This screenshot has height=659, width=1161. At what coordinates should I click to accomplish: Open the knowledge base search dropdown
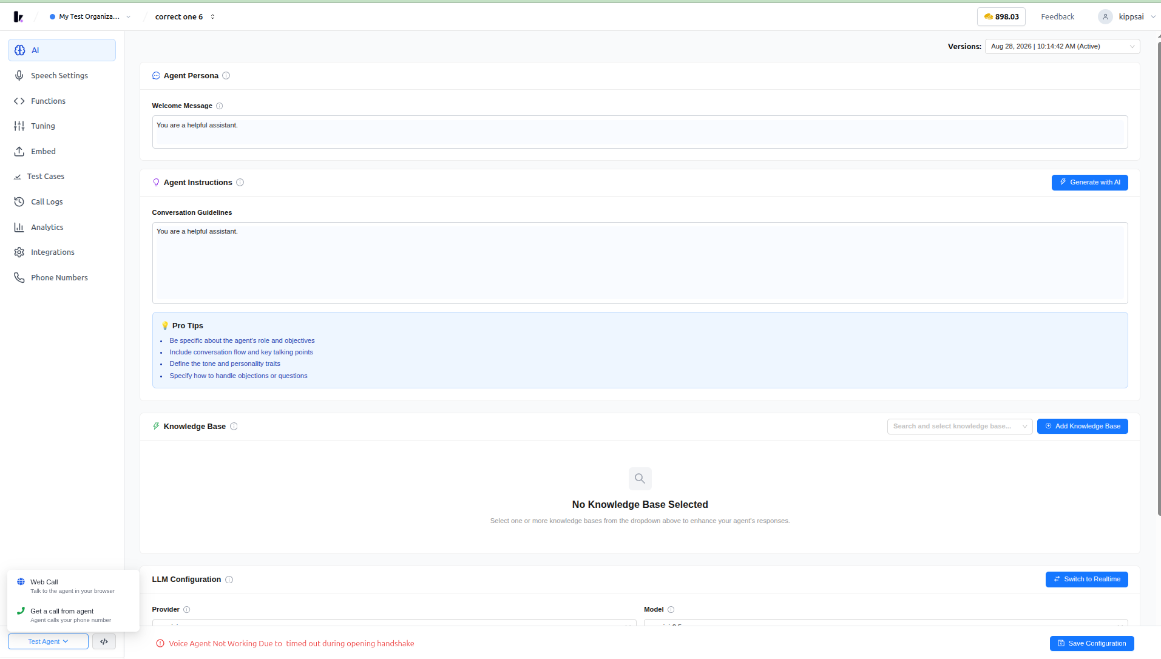pyautogui.click(x=960, y=427)
